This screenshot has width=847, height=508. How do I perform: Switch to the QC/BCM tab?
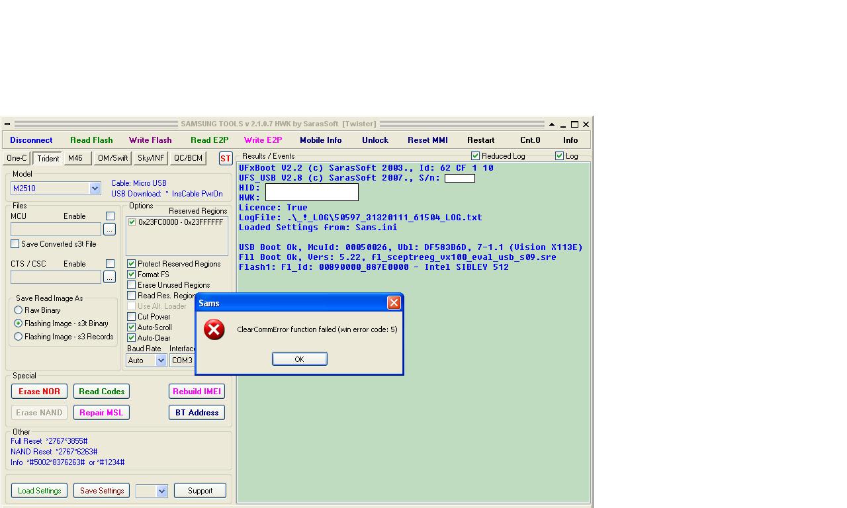pyautogui.click(x=188, y=158)
